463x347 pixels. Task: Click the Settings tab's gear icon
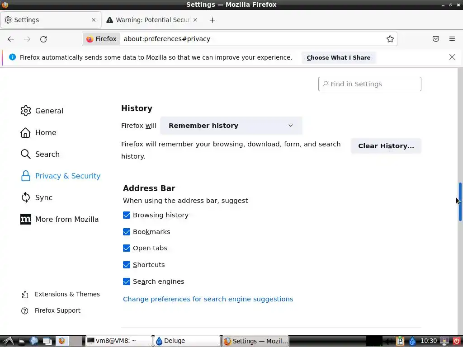coord(8,20)
